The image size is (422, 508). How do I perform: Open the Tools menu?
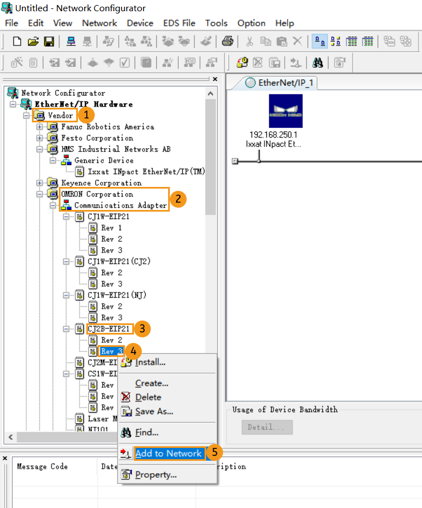pyautogui.click(x=216, y=23)
